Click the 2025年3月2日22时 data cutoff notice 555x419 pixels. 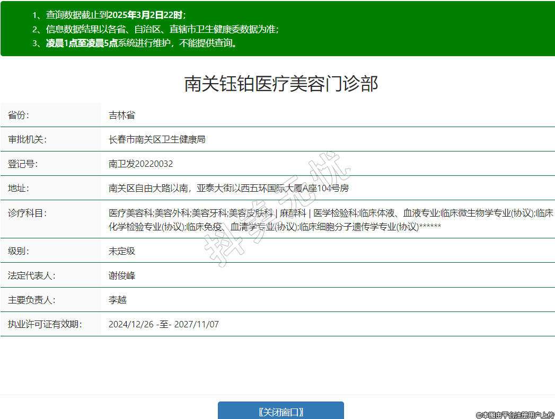(116, 15)
